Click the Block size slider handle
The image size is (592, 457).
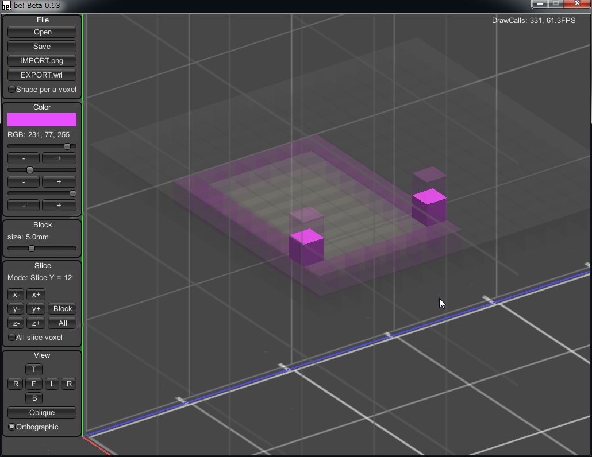coord(32,249)
